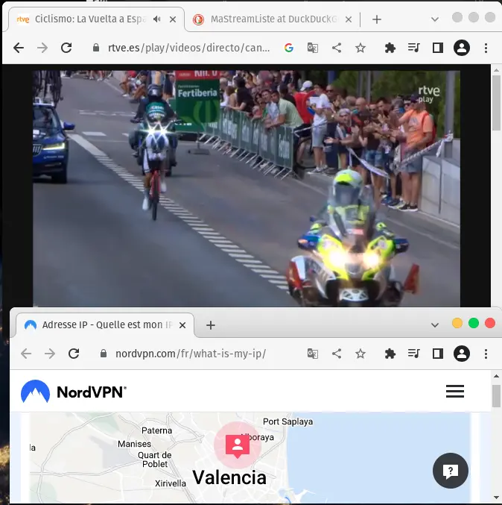Go forward in the RTVE browser window
502x505 pixels.
coord(42,48)
